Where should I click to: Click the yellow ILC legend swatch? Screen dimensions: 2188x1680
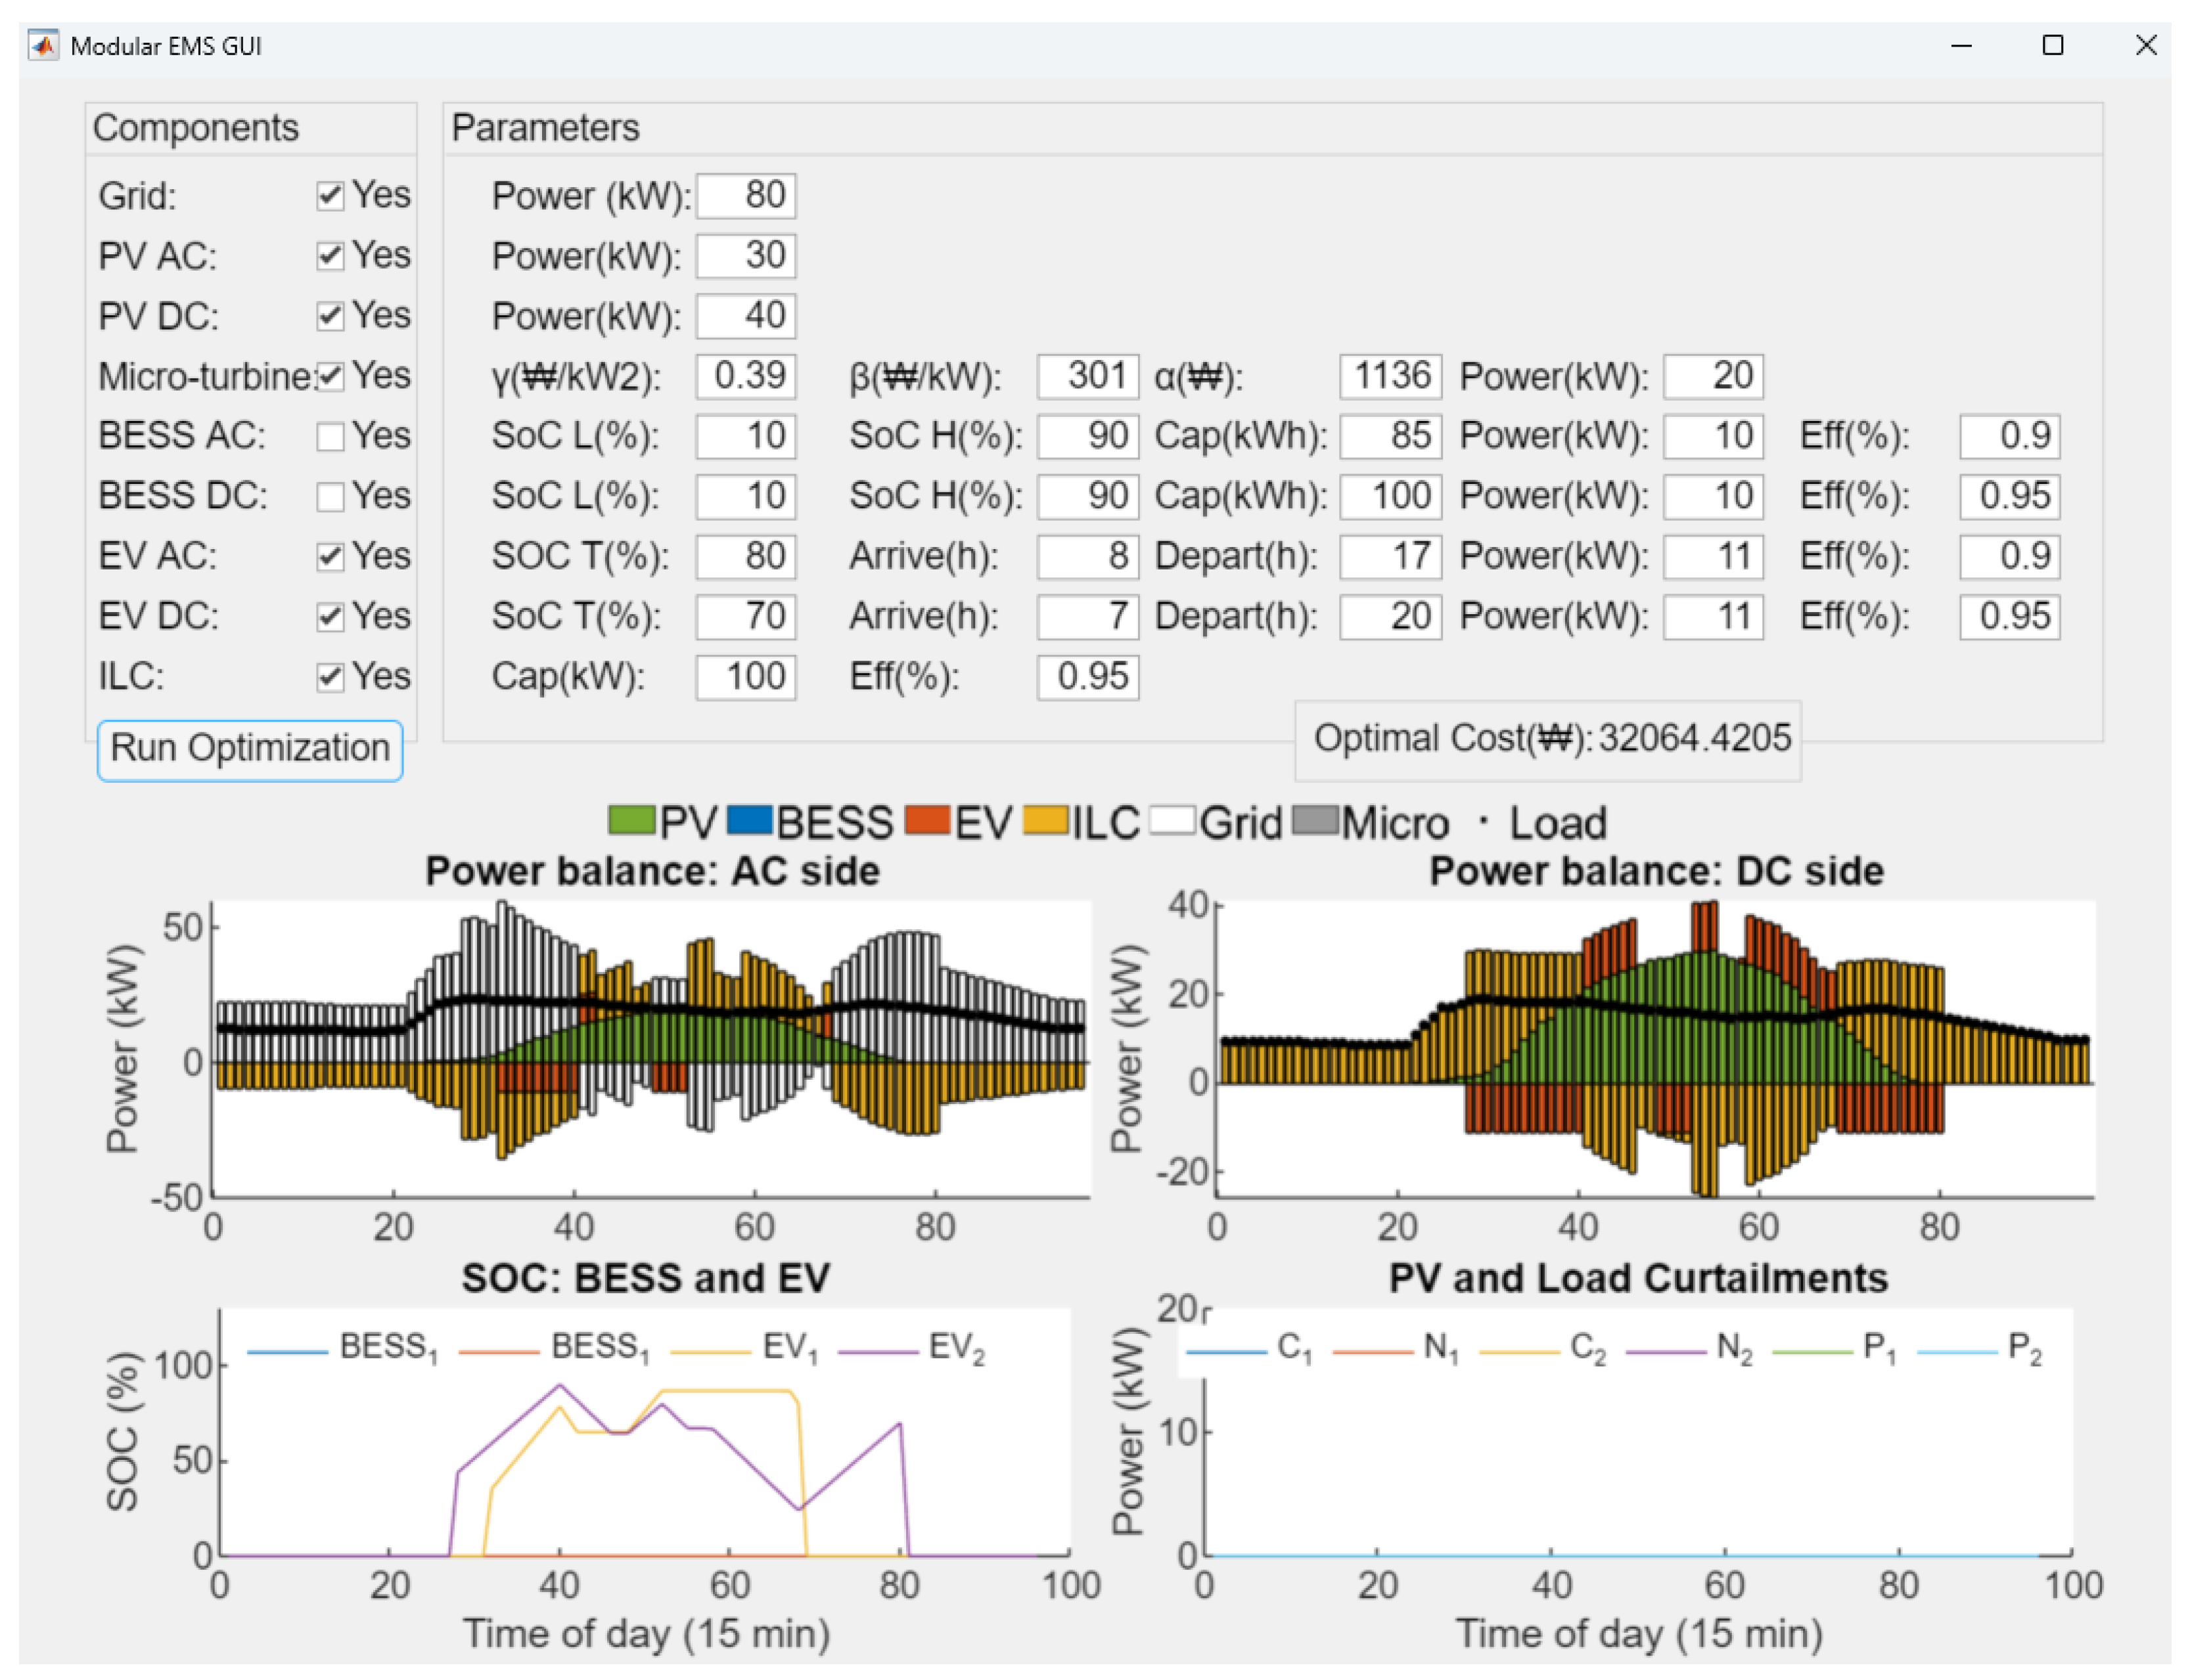[1045, 821]
